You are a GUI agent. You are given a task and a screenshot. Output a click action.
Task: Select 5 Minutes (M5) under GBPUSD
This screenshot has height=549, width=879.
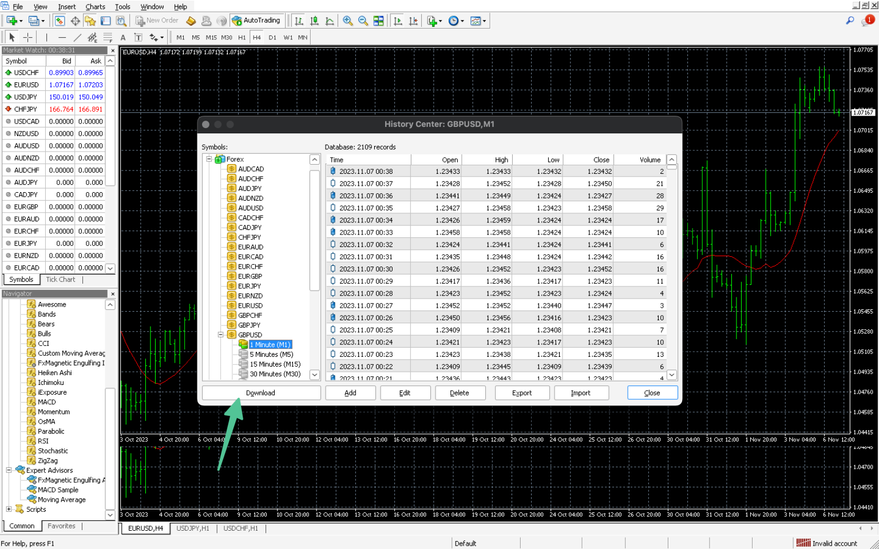coord(271,355)
